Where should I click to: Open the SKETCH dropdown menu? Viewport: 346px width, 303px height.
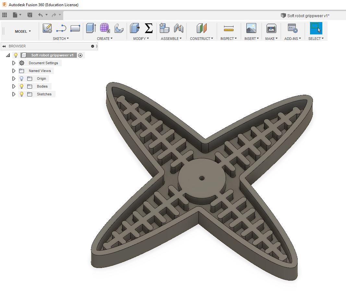point(61,39)
